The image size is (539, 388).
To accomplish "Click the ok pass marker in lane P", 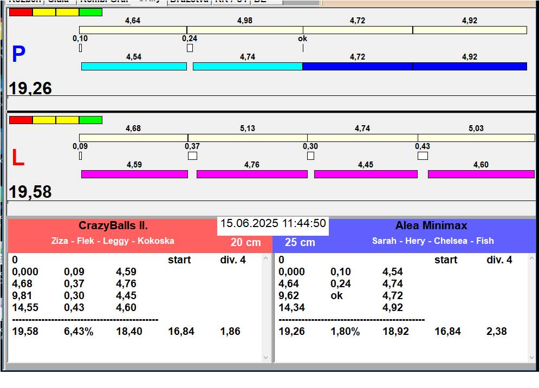I will point(303,48).
